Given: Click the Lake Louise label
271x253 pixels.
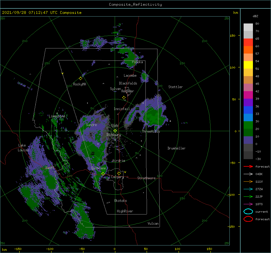Looking at the screenshot, I should (x=23, y=148).
